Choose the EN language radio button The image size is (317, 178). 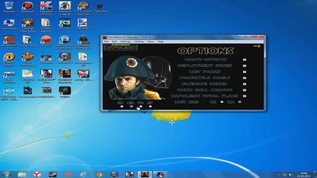[x=122, y=106]
